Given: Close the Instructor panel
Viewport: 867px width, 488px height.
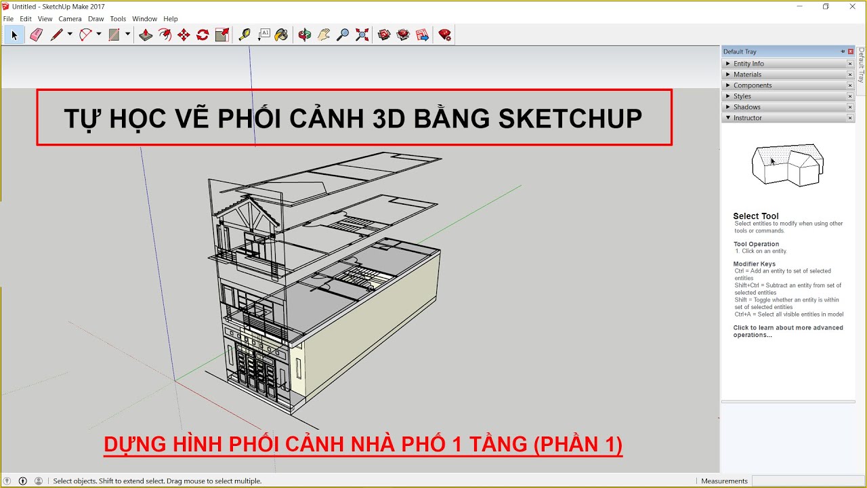Looking at the screenshot, I should click(x=850, y=118).
